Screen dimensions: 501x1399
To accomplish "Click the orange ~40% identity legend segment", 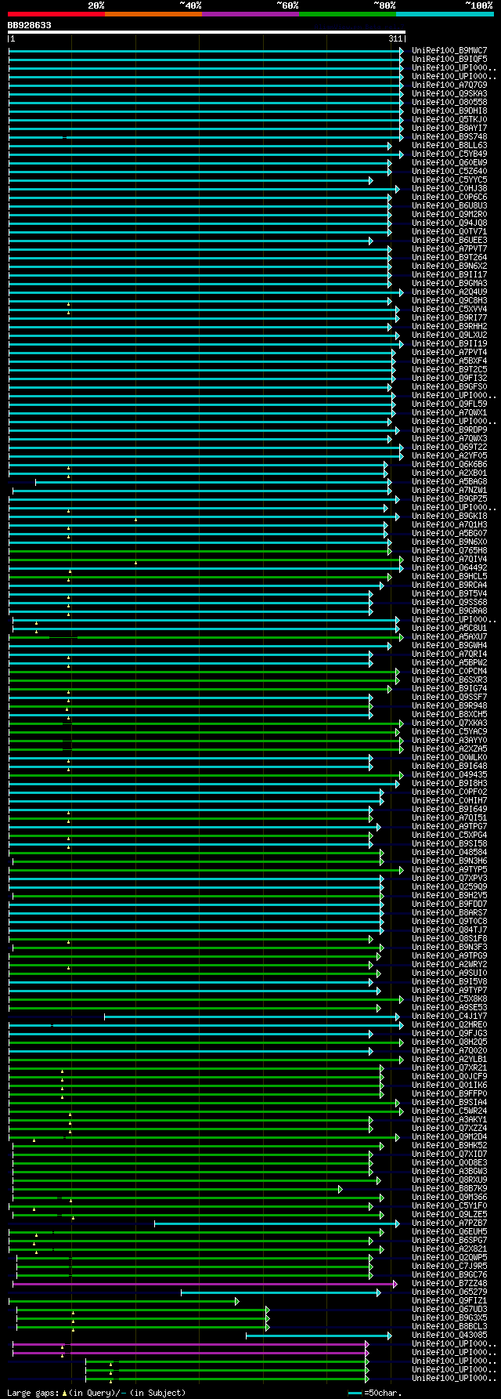I will coord(153,14).
